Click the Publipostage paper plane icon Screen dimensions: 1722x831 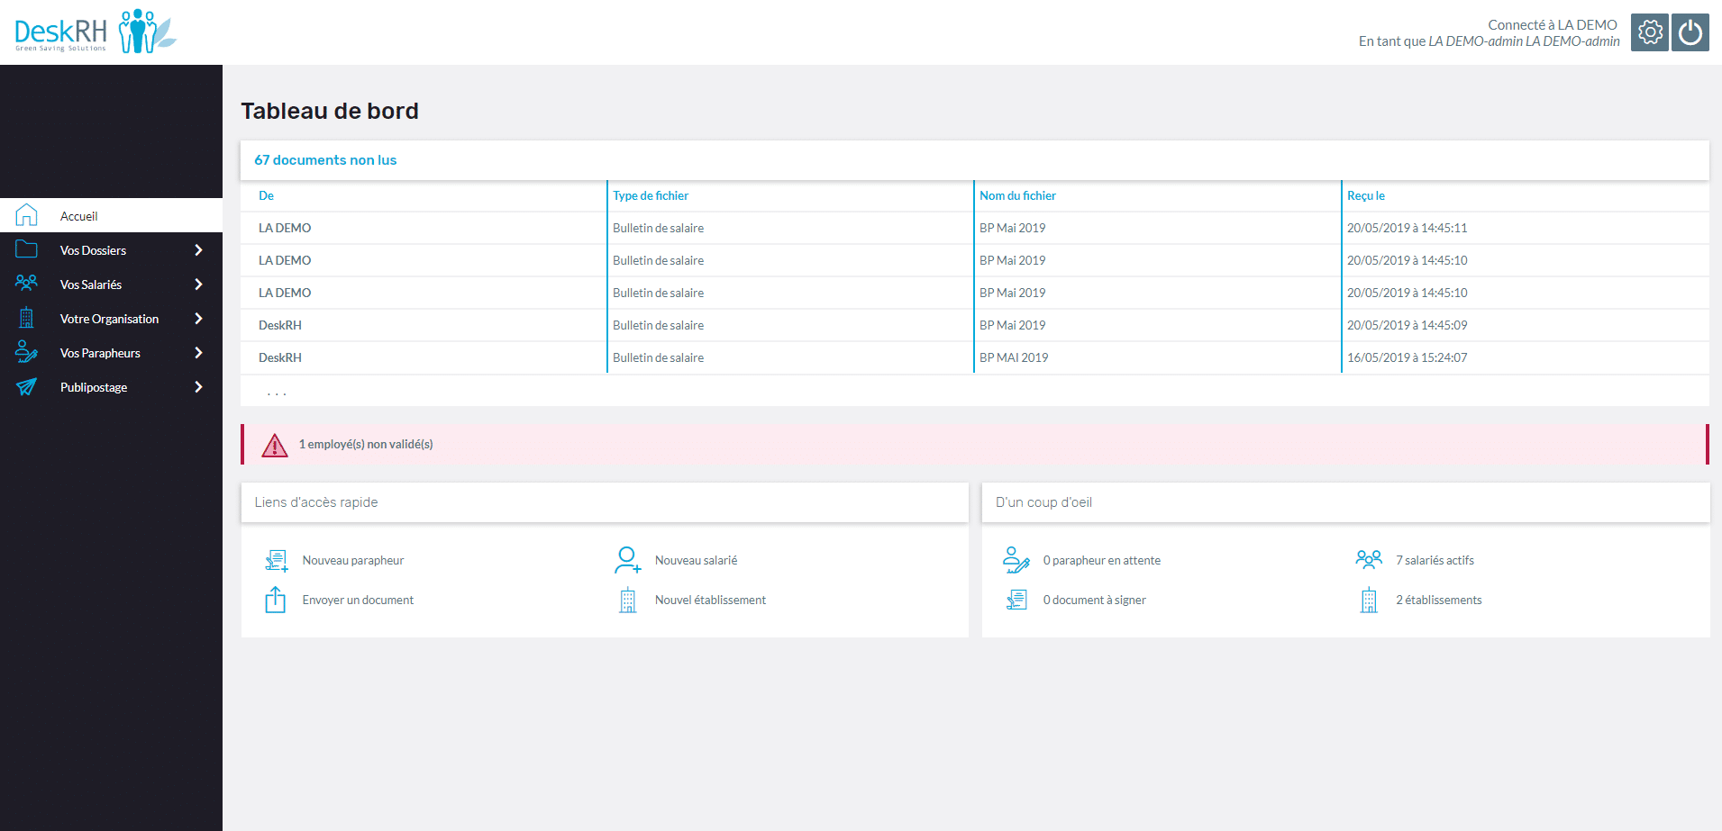click(x=27, y=386)
